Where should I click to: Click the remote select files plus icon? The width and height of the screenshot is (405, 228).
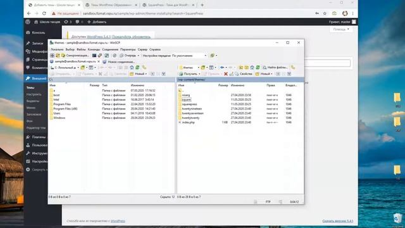point(278,74)
